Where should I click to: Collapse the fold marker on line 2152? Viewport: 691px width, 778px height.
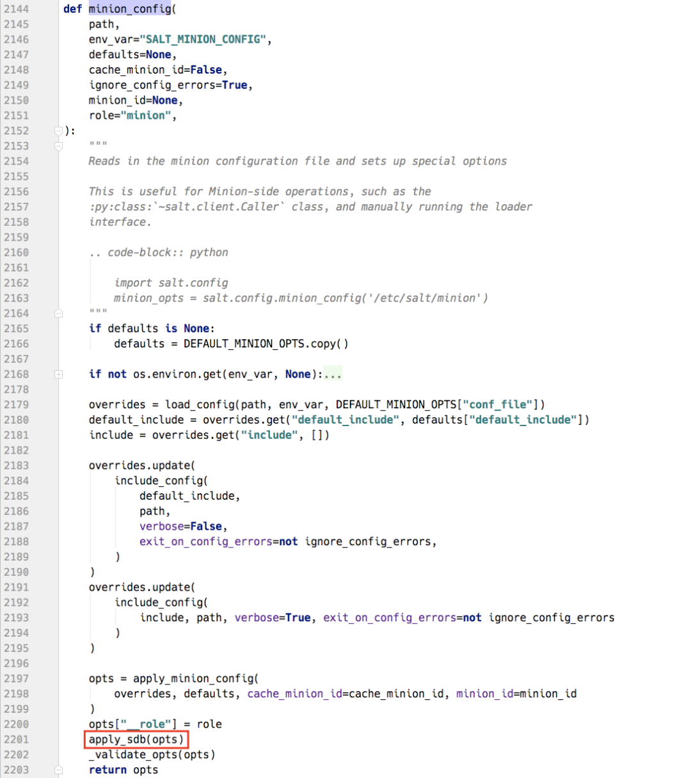[59, 131]
